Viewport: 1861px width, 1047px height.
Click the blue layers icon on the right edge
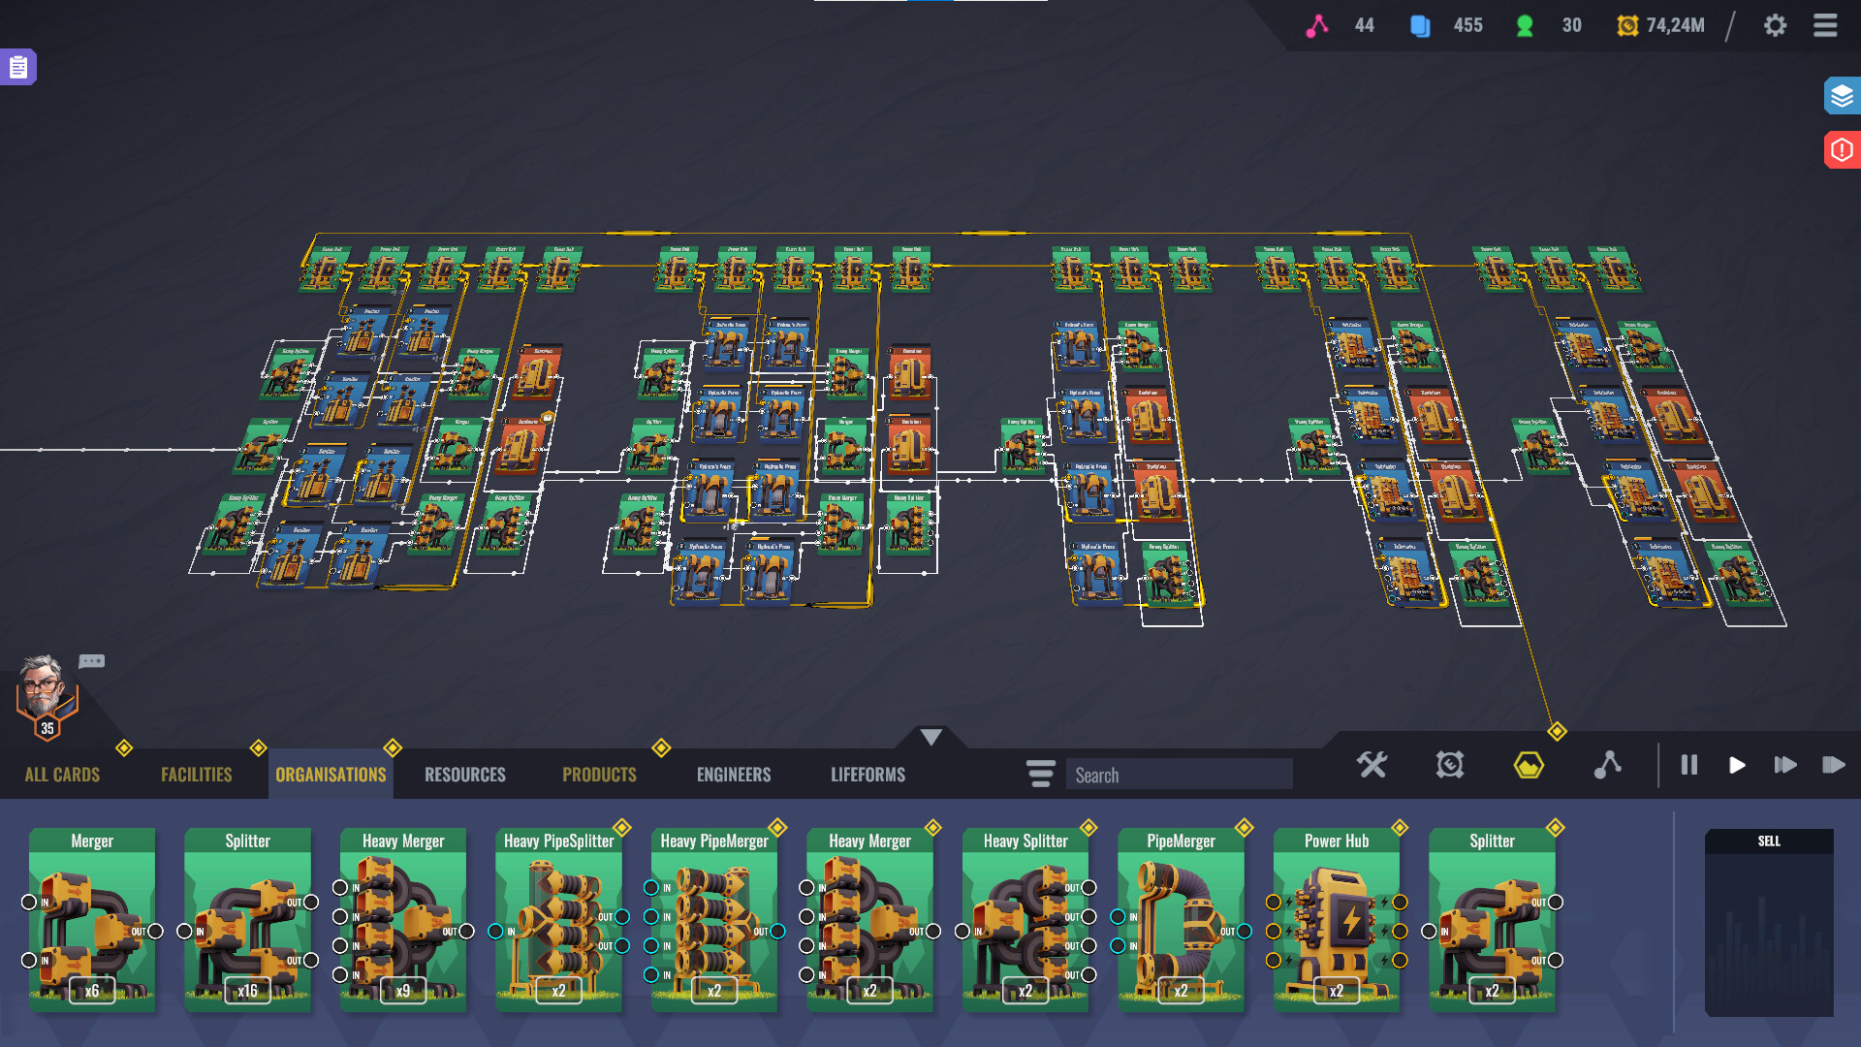pos(1841,96)
